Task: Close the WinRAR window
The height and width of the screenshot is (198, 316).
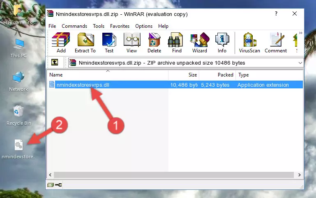Action: [x=295, y=13]
